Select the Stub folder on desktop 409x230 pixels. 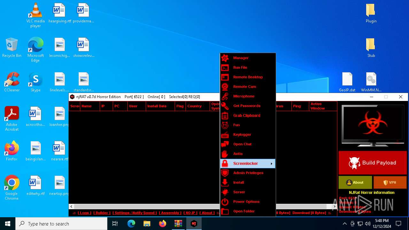pyautogui.click(x=371, y=48)
